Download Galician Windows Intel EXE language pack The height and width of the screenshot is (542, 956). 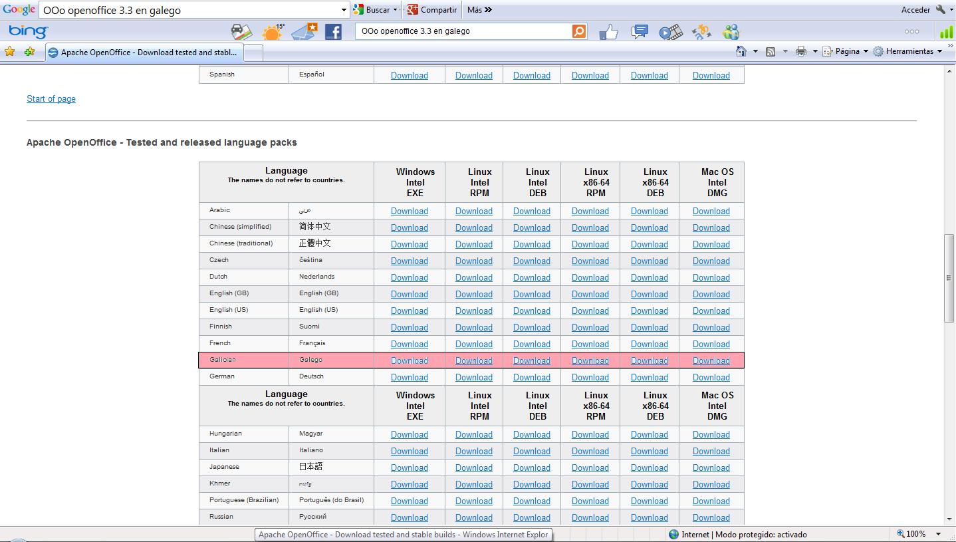tap(409, 360)
